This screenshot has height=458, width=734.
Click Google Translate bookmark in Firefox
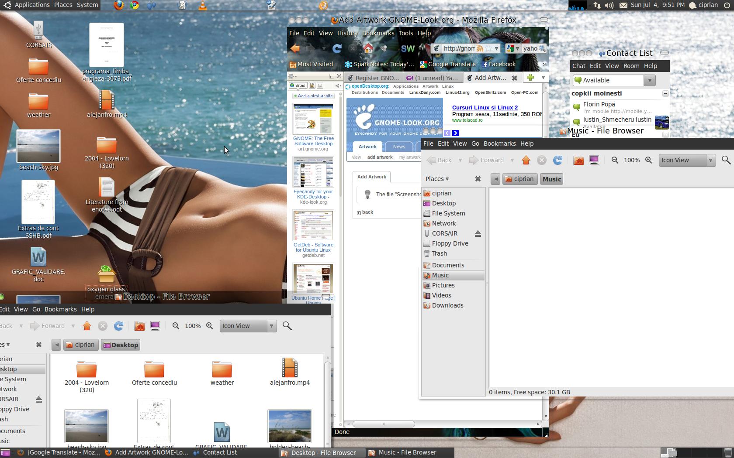point(448,64)
